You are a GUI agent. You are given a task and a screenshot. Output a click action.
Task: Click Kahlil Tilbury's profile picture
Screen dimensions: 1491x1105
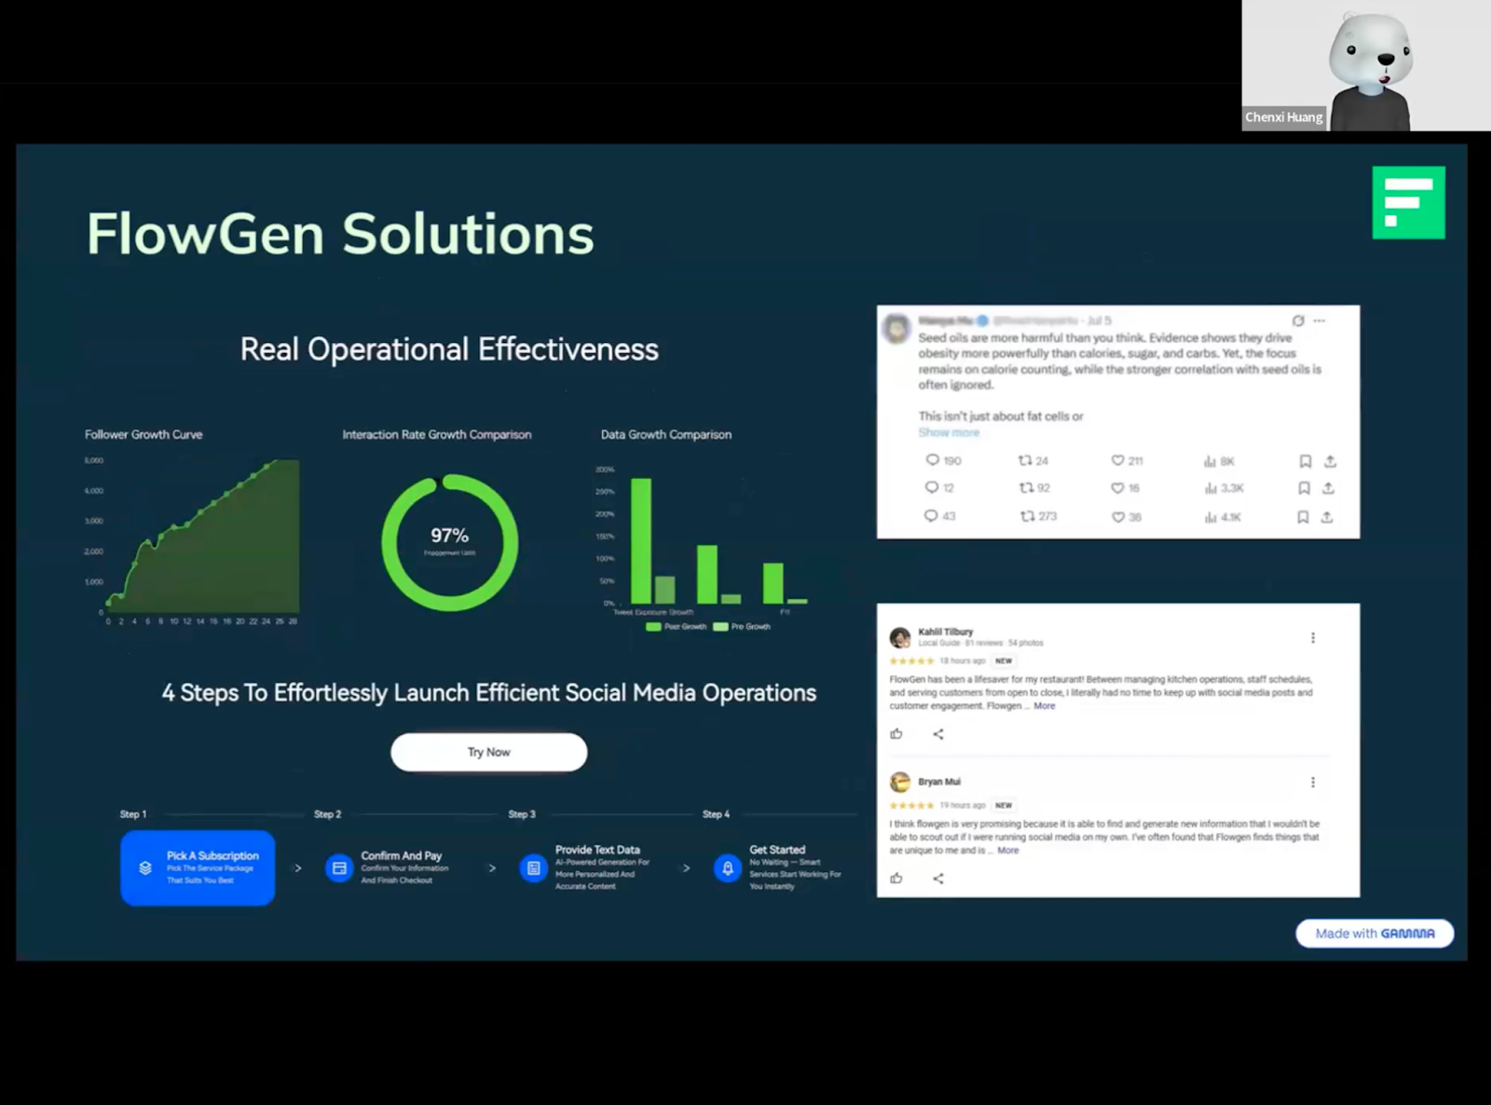tap(900, 637)
